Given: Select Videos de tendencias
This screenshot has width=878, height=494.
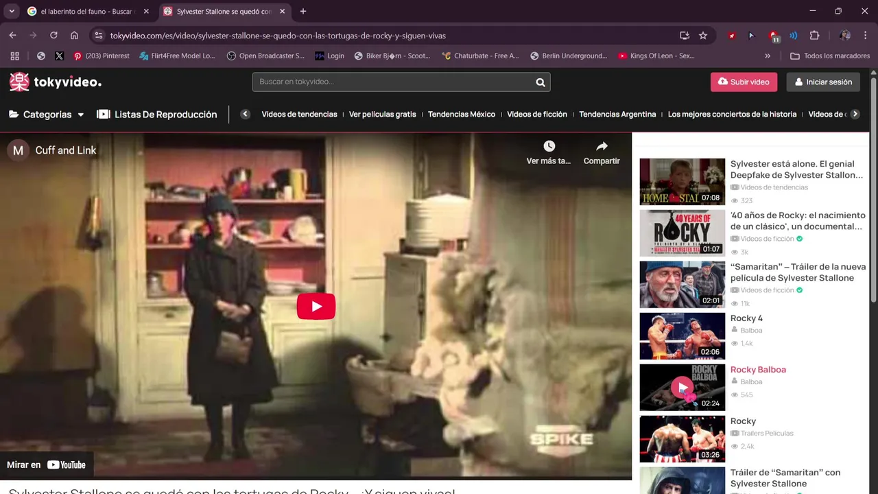Looking at the screenshot, I should (299, 115).
